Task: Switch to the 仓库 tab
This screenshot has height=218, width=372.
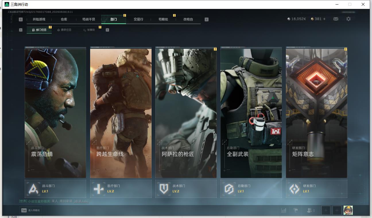Action: coord(64,19)
